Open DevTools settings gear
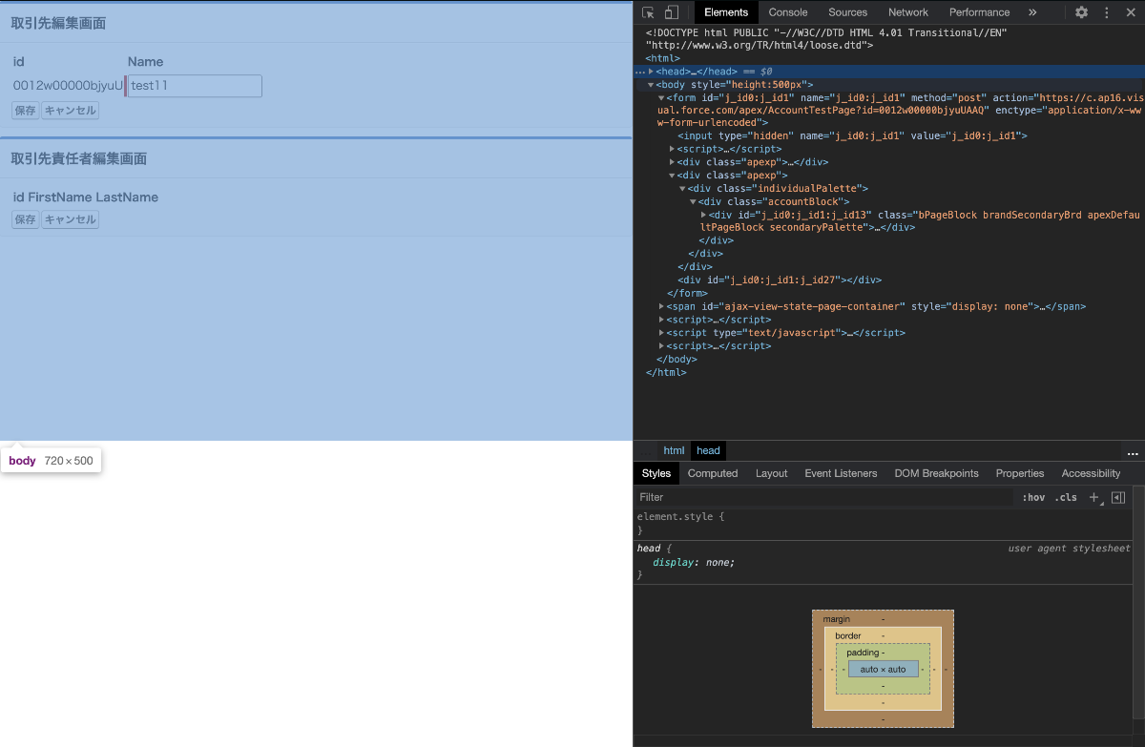The image size is (1145, 747). [x=1081, y=12]
